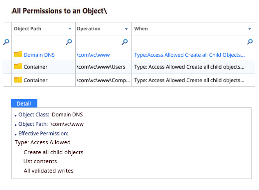Click the \com\vc\www link
This screenshot has height=190, width=259.
tap(93, 55)
